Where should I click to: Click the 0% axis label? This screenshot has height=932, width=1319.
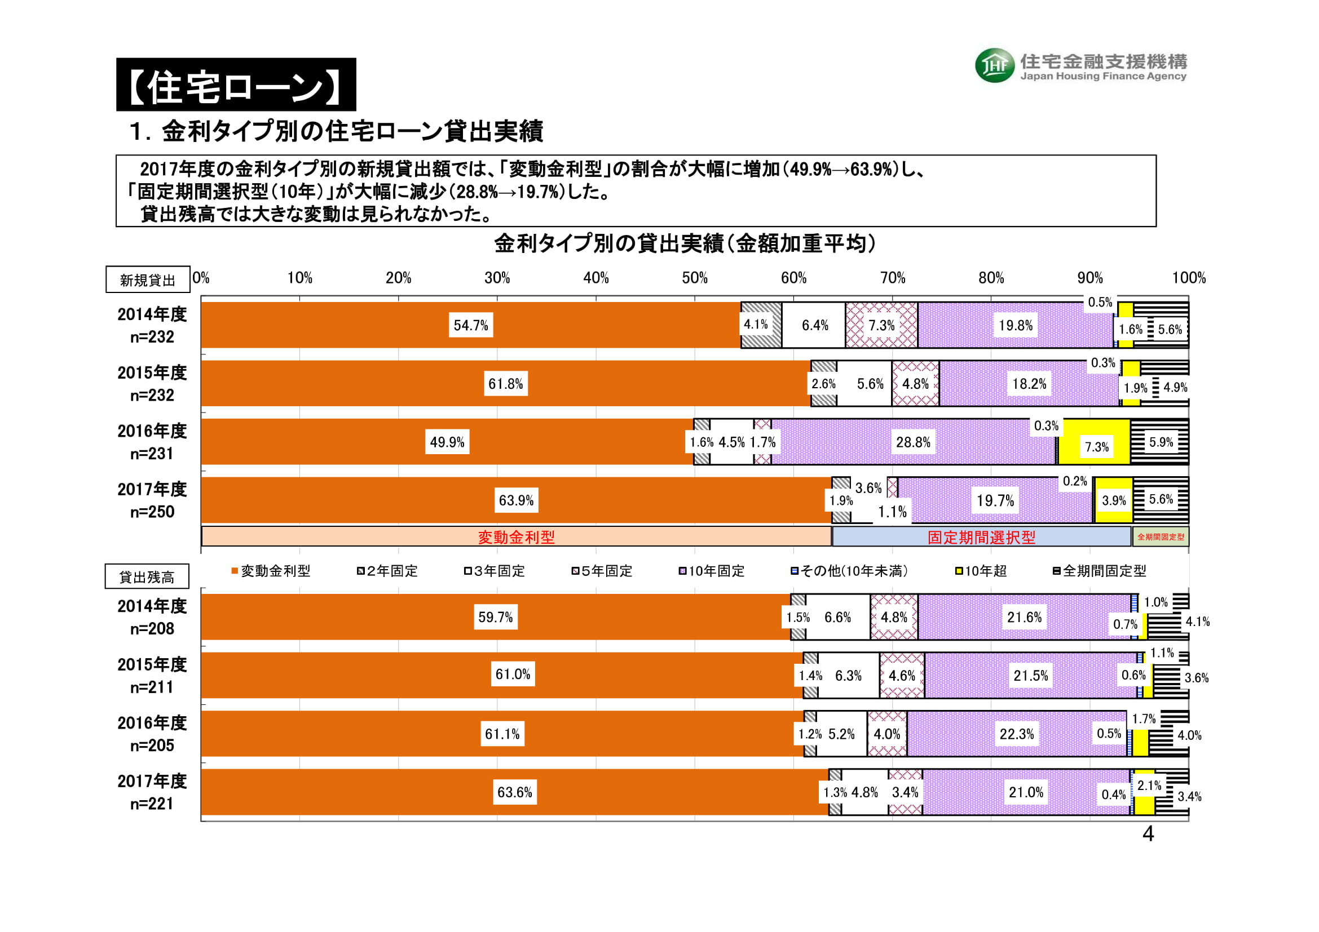(201, 278)
